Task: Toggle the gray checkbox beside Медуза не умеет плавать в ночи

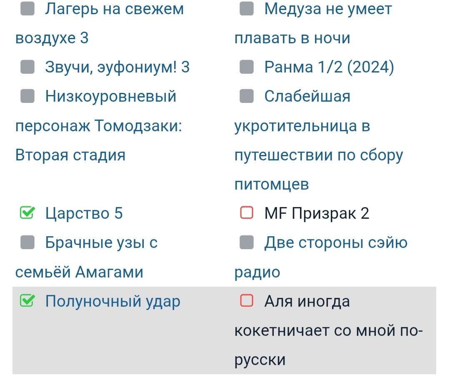Action: 247,8
